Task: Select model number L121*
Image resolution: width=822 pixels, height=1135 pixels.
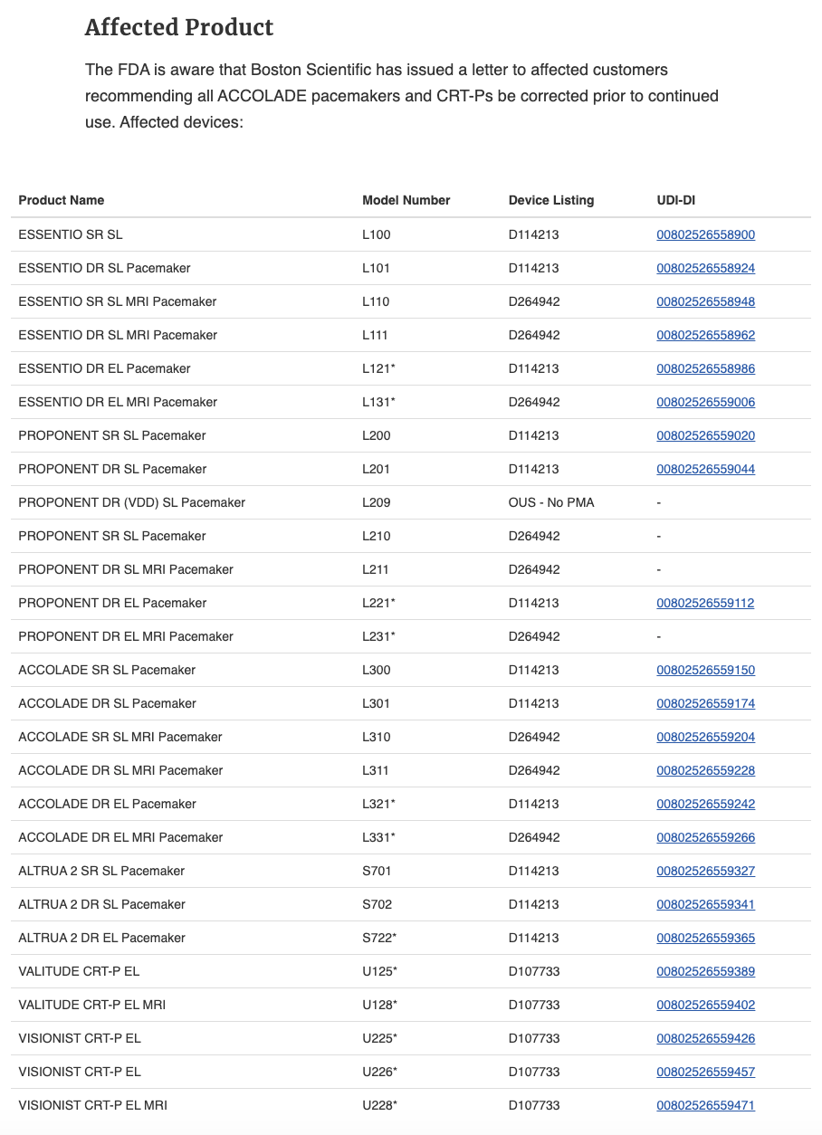Action: pyautogui.click(x=379, y=368)
